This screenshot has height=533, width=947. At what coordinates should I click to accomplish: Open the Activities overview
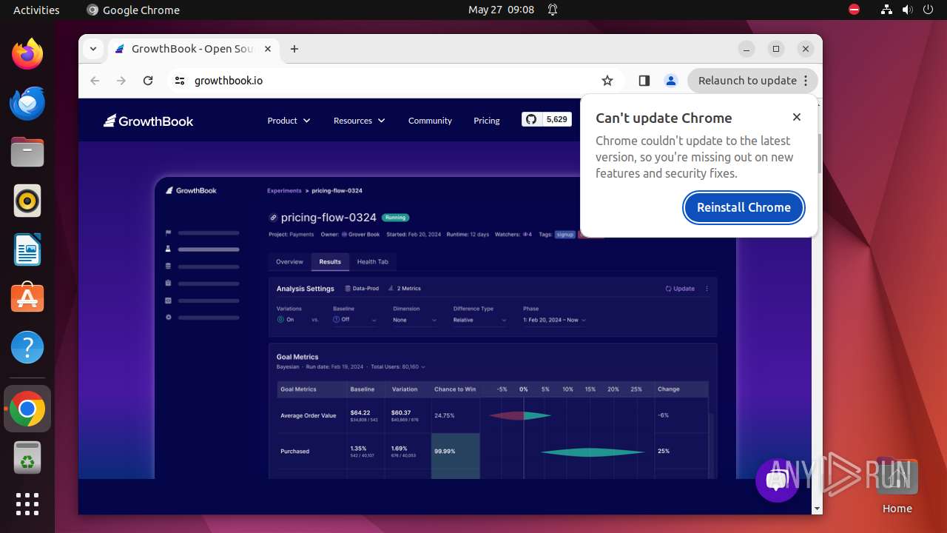[36, 10]
